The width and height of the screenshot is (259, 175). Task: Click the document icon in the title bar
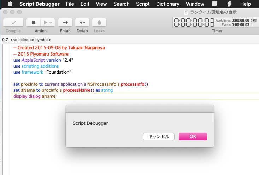(x=186, y=12)
